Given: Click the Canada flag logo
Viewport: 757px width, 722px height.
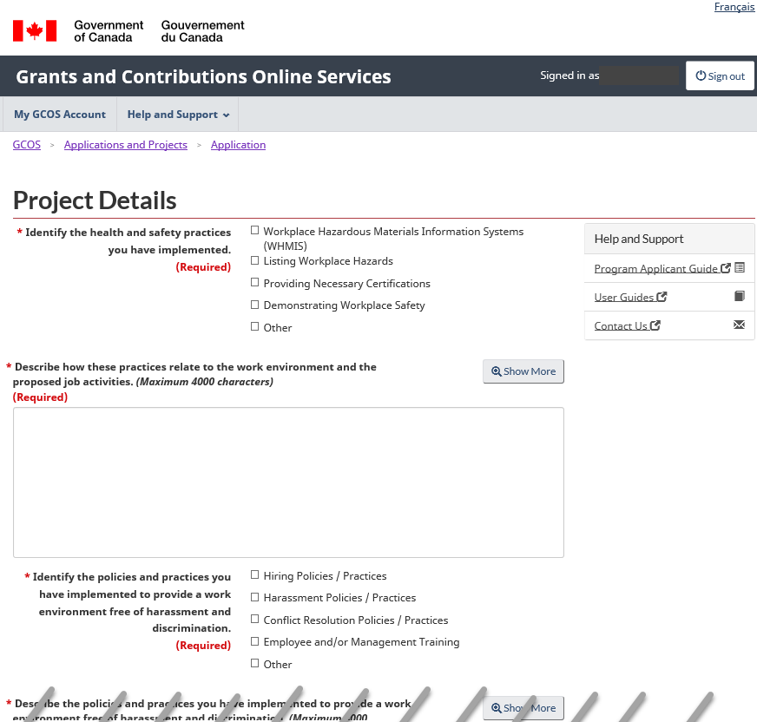Looking at the screenshot, I should click(35, 30).
